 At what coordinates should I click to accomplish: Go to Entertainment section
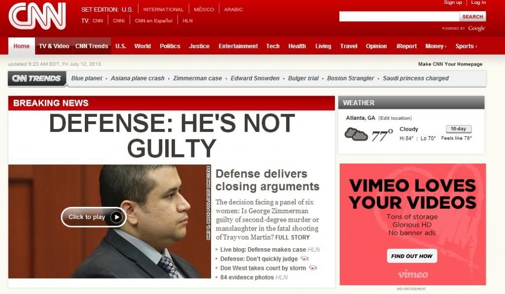pos(238,46)
